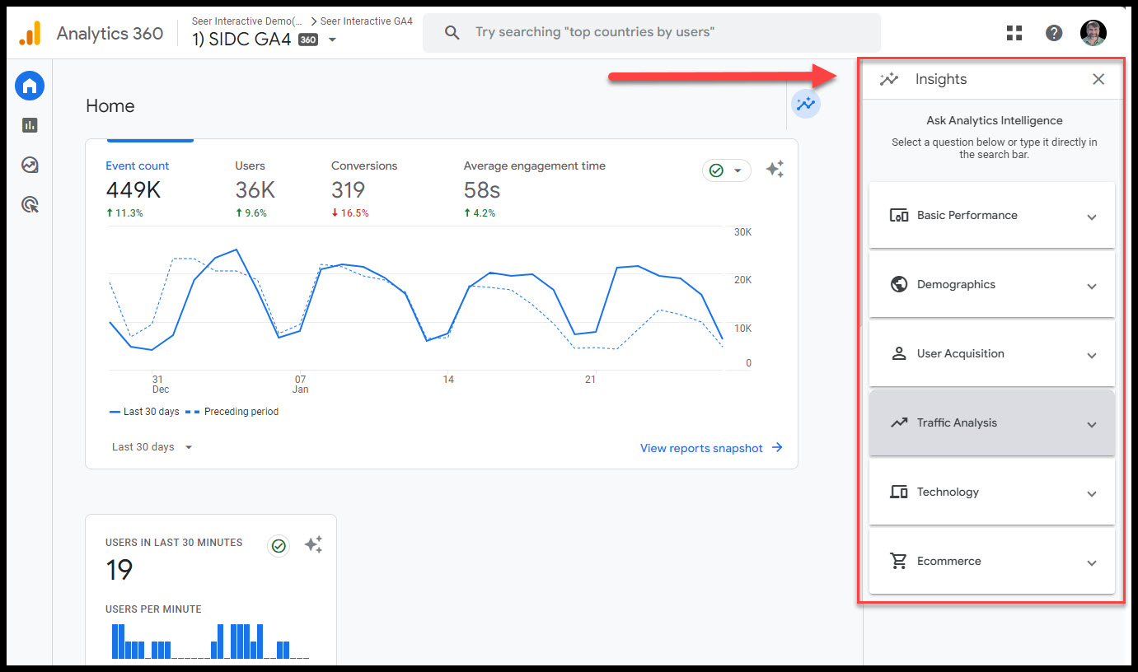Expand the Traffic Analysis section
Screen dimensions: 1138x672
coord(991,423)
